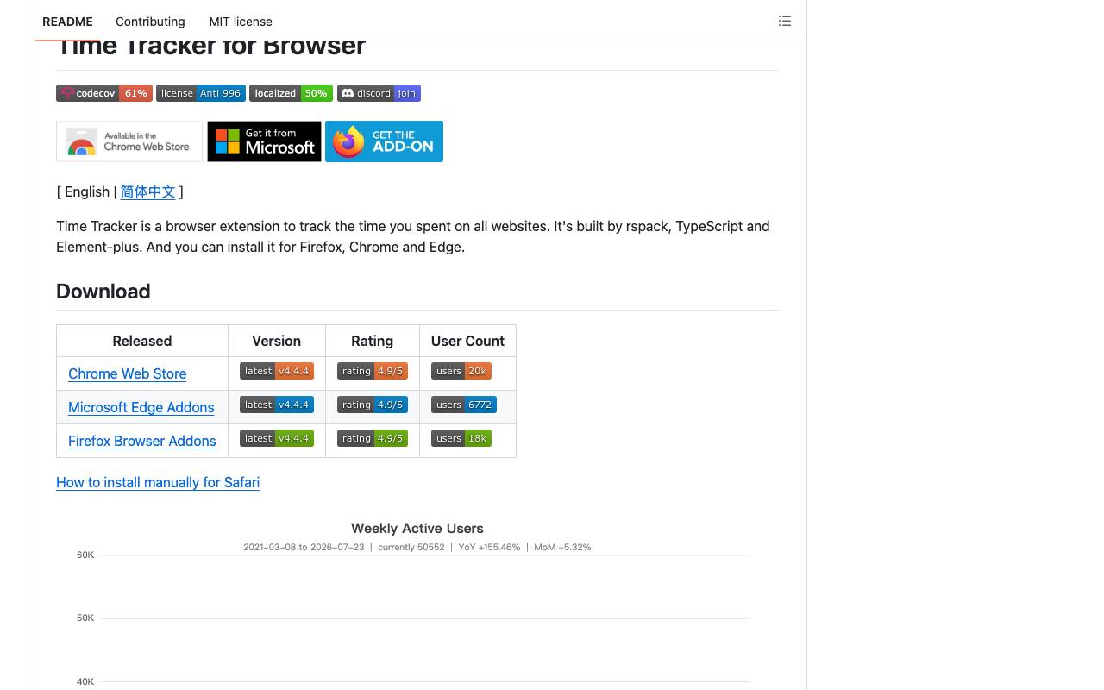
Task: Open the Chrome Web Store link
Action: [128, 373]
